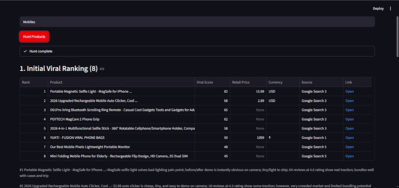This screenshot has height=188, width=399.
Task: Click Google Search 5 source for Portable Monitor row
Action: pyautogui.click(x=321, y=147)
